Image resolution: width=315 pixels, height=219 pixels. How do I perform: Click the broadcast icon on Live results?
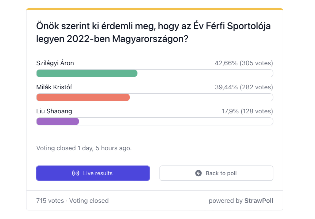(76, 173)
